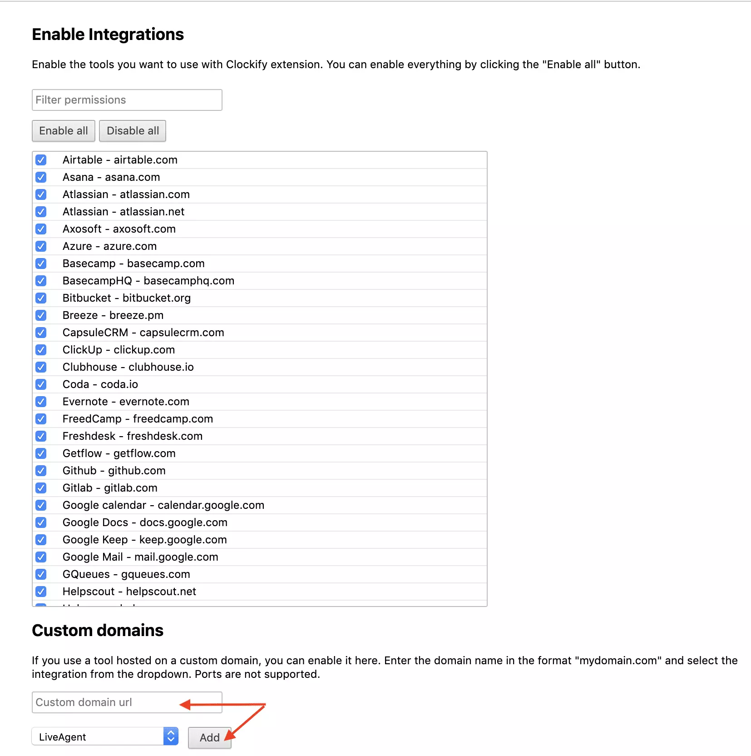Uncheck the Airtable integration checkbox
Viewport: 751px width, 756px height.
(x=41, y=160)
